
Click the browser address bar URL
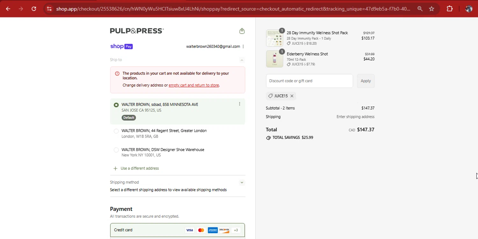[233, 9]
